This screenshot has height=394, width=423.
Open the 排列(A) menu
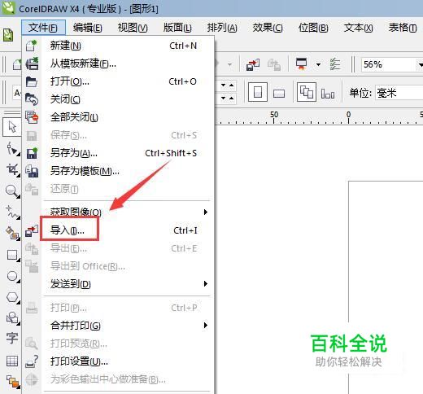(x=222, y=28)
